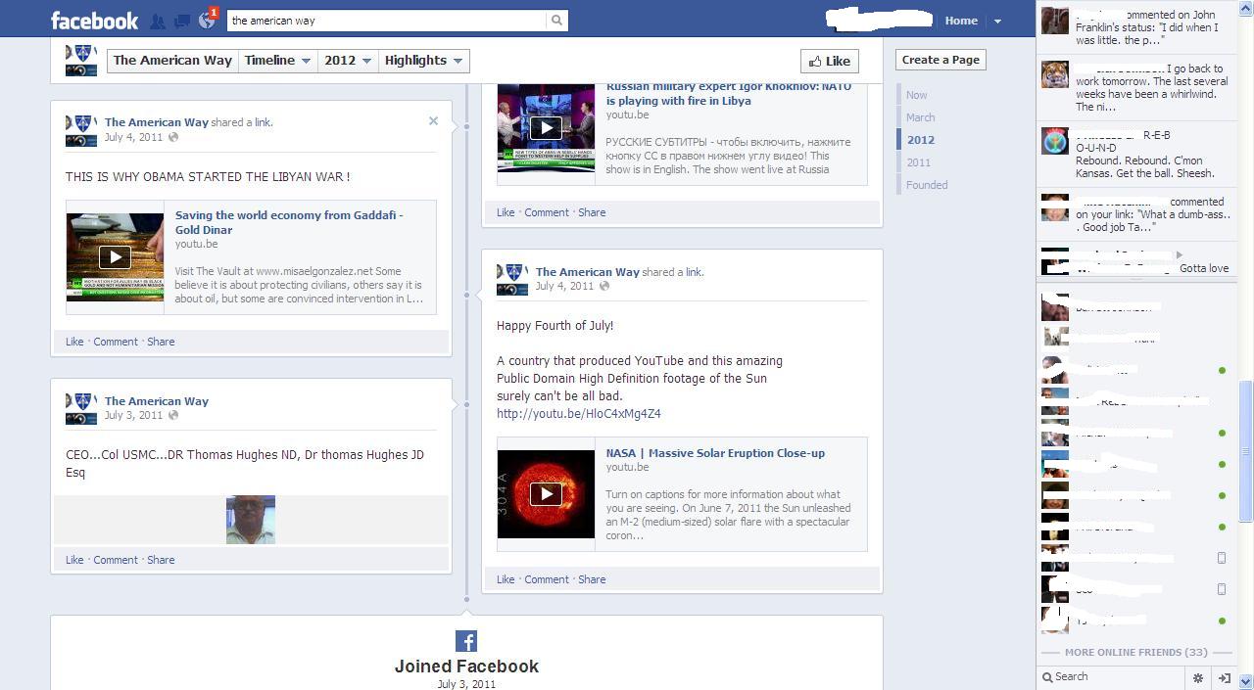Open ticker story 'commented on your link'
1254x690 pixels.
1134,213
